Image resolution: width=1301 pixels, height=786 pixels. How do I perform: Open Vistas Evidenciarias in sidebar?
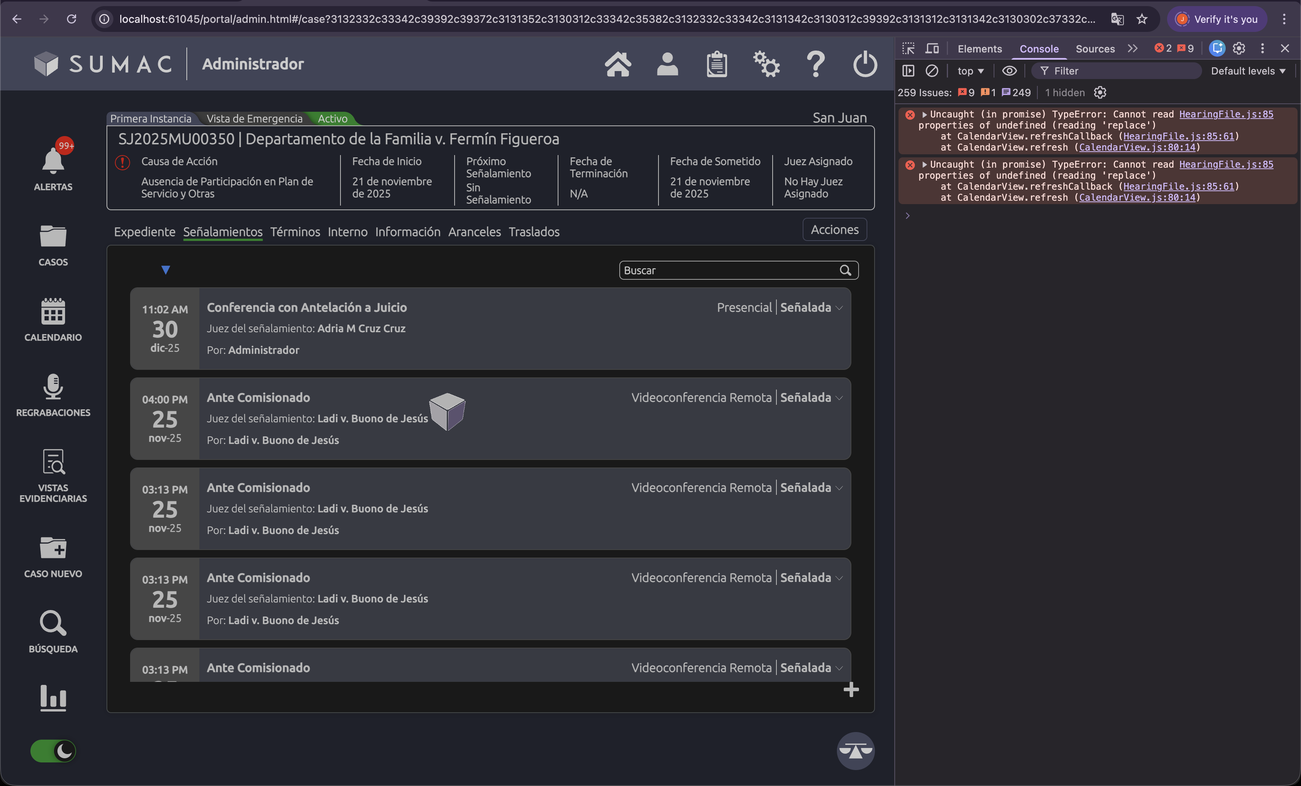(53, 462)
